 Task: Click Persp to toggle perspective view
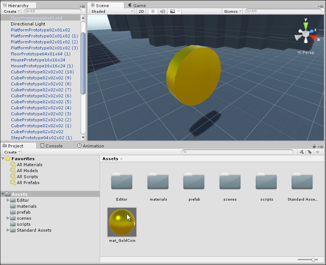point(308,52)
